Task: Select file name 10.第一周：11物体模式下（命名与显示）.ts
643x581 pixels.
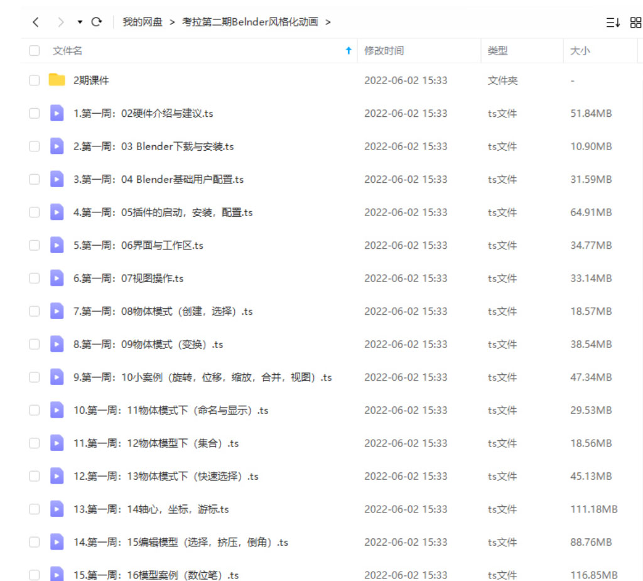Action: click(171, 411)
